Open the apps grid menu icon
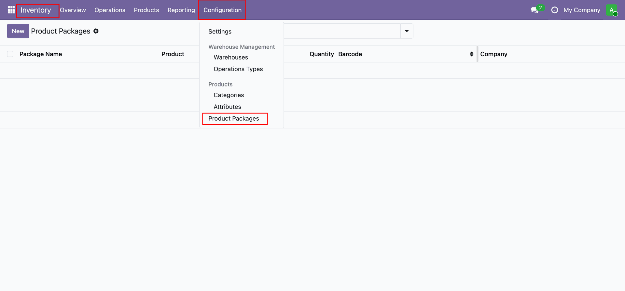The width and height of the screenshot is (625, 291). tap(11, 10)
